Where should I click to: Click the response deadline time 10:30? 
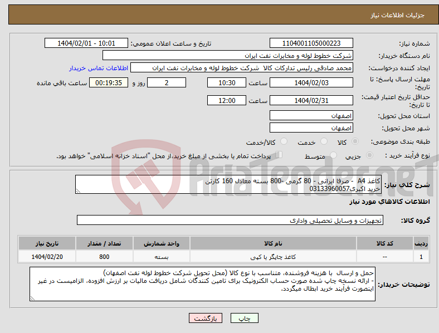[x=227, y=82]
